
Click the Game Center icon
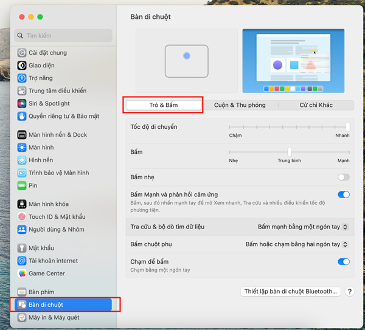click(22, 273)
